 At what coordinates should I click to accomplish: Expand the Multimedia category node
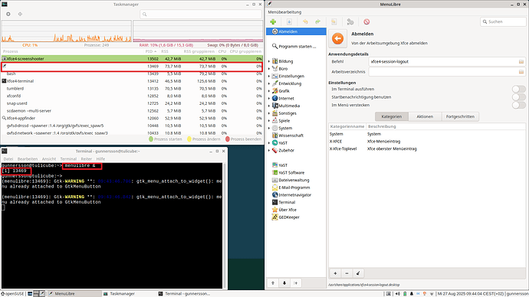pos(269,106)
